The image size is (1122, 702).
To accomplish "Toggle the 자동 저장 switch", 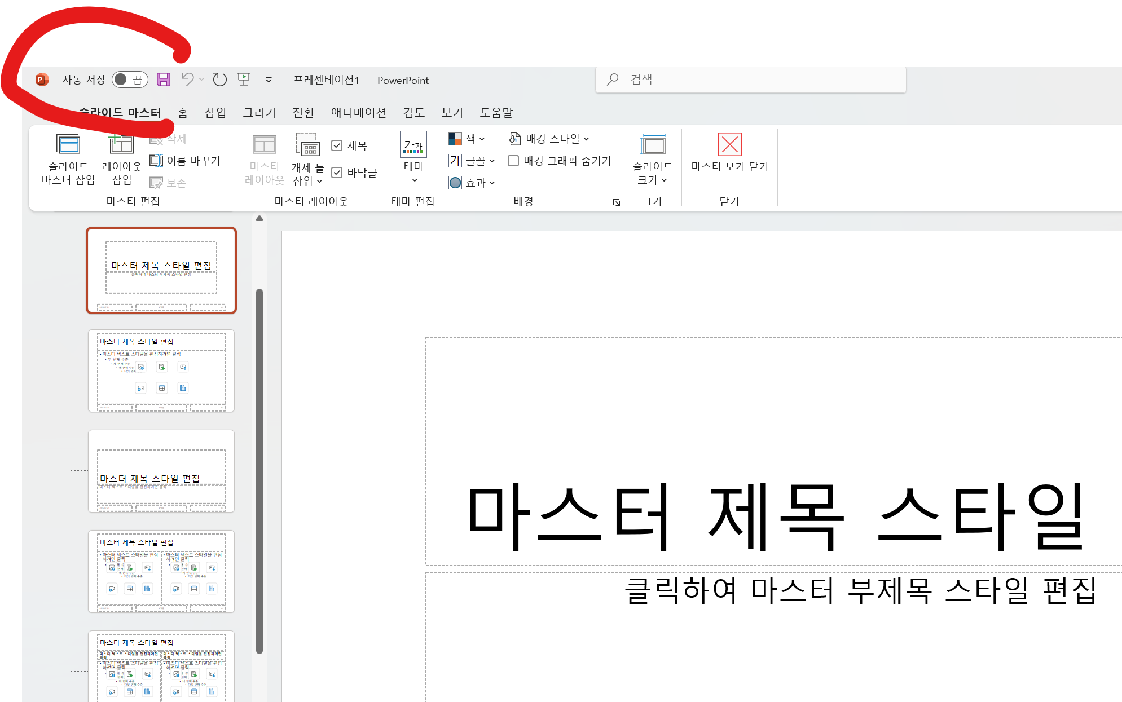I will pyautogui.click(x=129, y=80).
